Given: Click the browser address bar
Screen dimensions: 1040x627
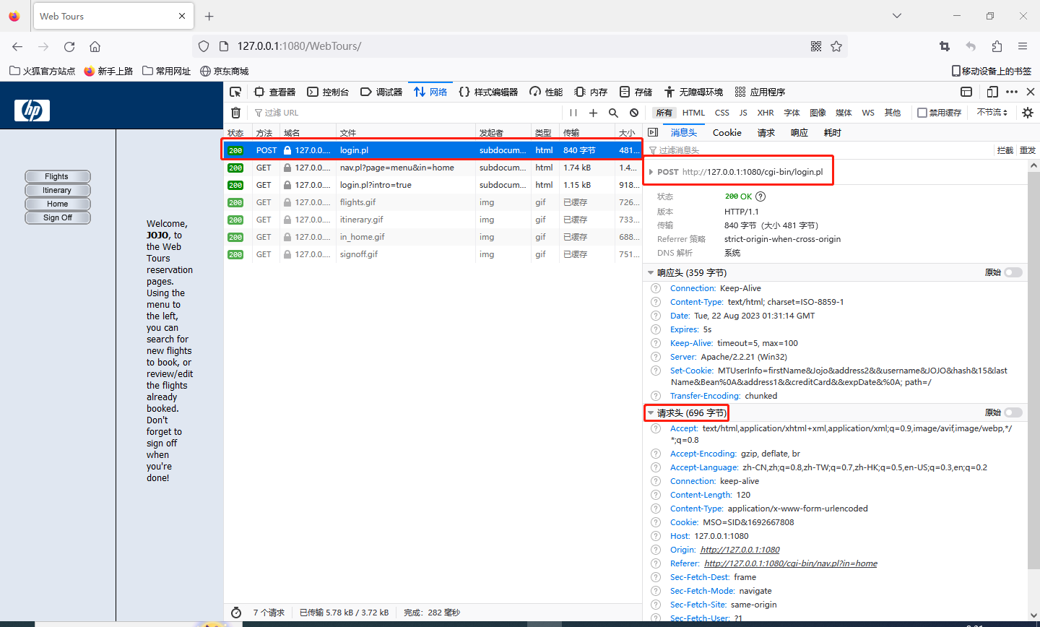Looking at the screenshot, I should [x=520, y=46].
